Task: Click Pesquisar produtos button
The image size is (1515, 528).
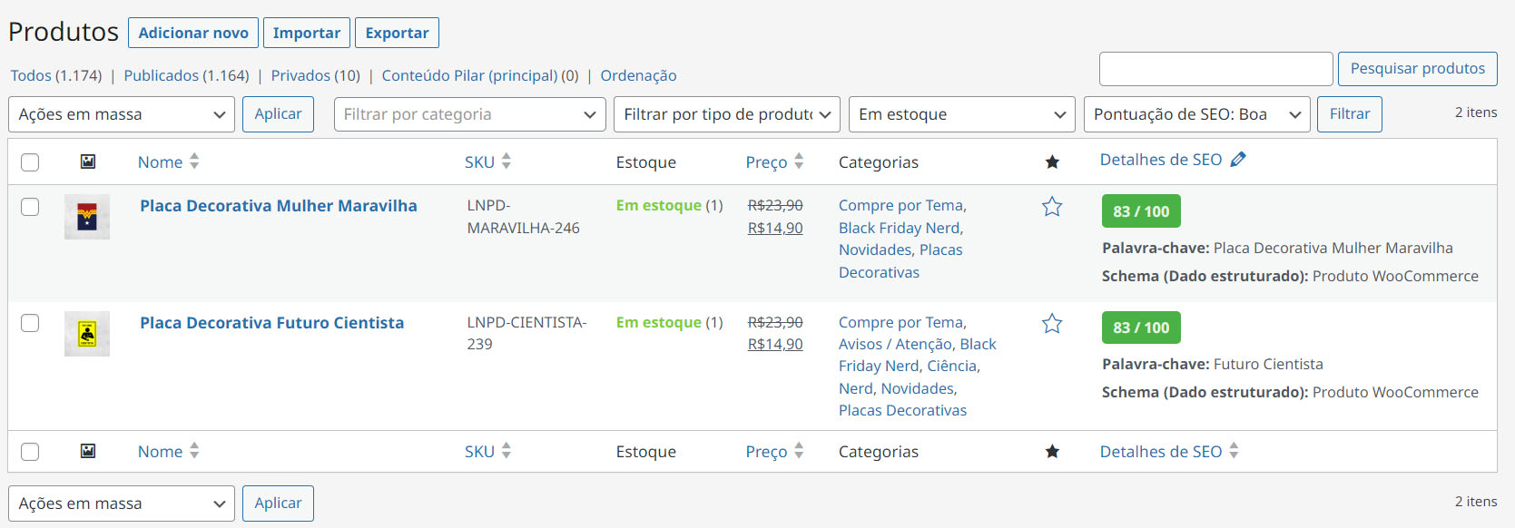Action: (x=1418, y=69)
